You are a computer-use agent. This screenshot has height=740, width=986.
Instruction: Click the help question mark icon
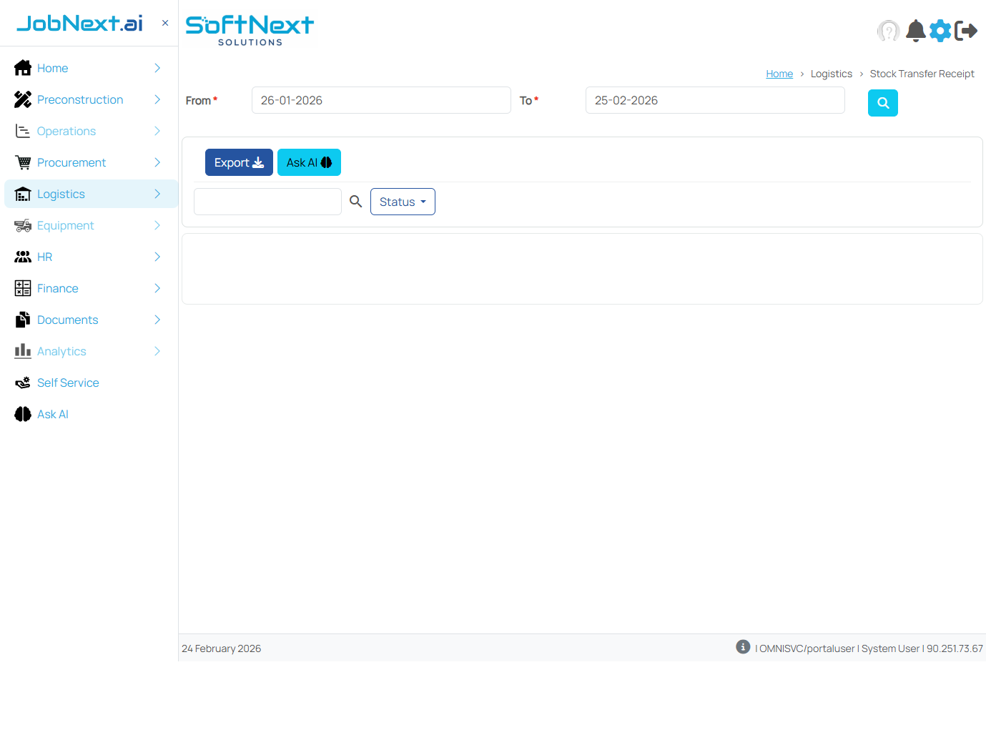(x=888, y=31)
